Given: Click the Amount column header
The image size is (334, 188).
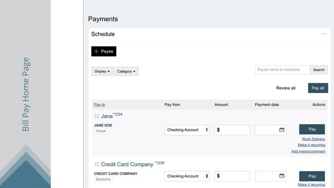Looking at the screenshot, I should (221, 104).
